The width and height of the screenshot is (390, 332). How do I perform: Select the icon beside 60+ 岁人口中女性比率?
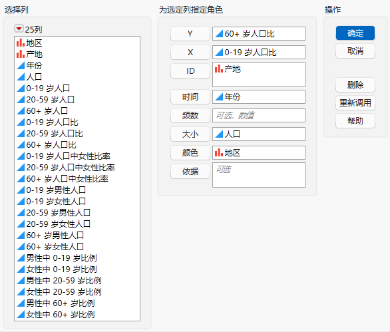click(21, 178)
